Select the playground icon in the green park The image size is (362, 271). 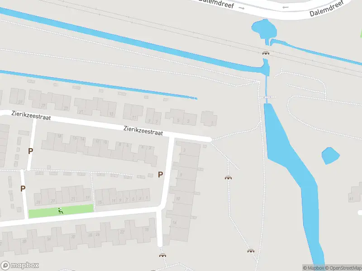[x=61, y=211]
